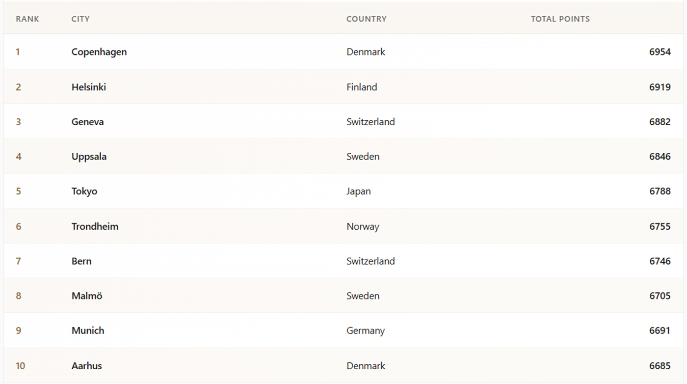Select the Helsinki row city cell

(x=89, y=87)
